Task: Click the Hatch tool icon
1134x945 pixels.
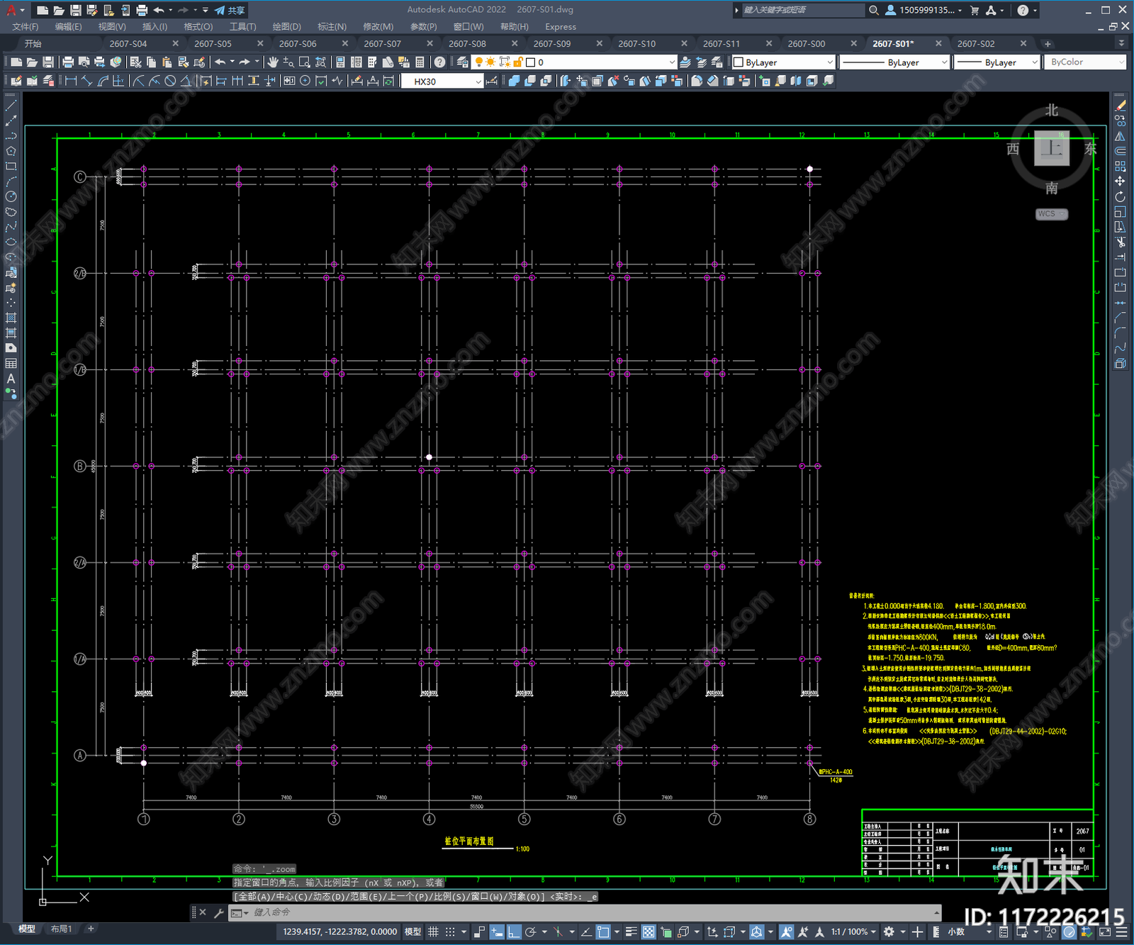Action: 11,318
